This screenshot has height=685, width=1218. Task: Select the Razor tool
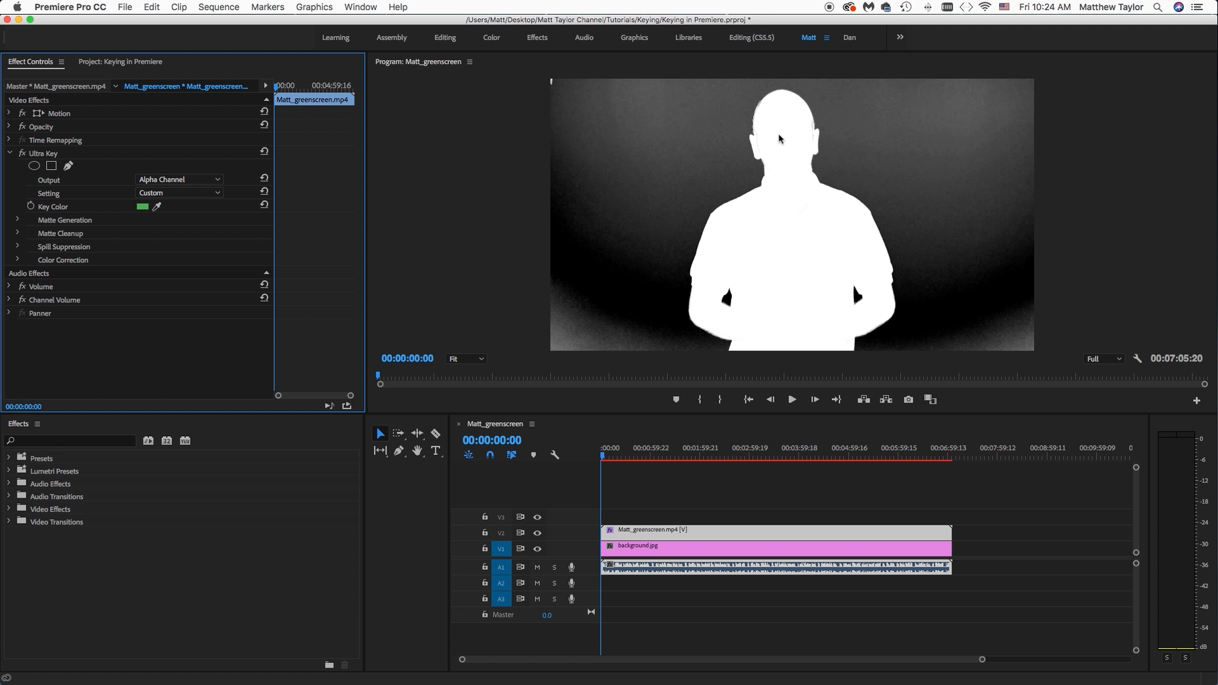(436, 433)
